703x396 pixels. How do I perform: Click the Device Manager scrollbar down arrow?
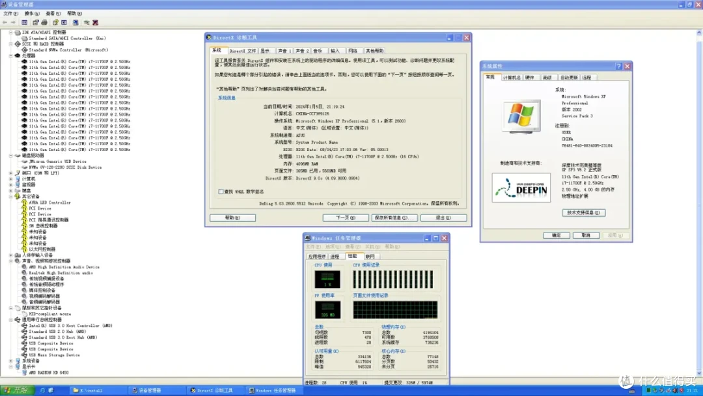tap(699, 374)
